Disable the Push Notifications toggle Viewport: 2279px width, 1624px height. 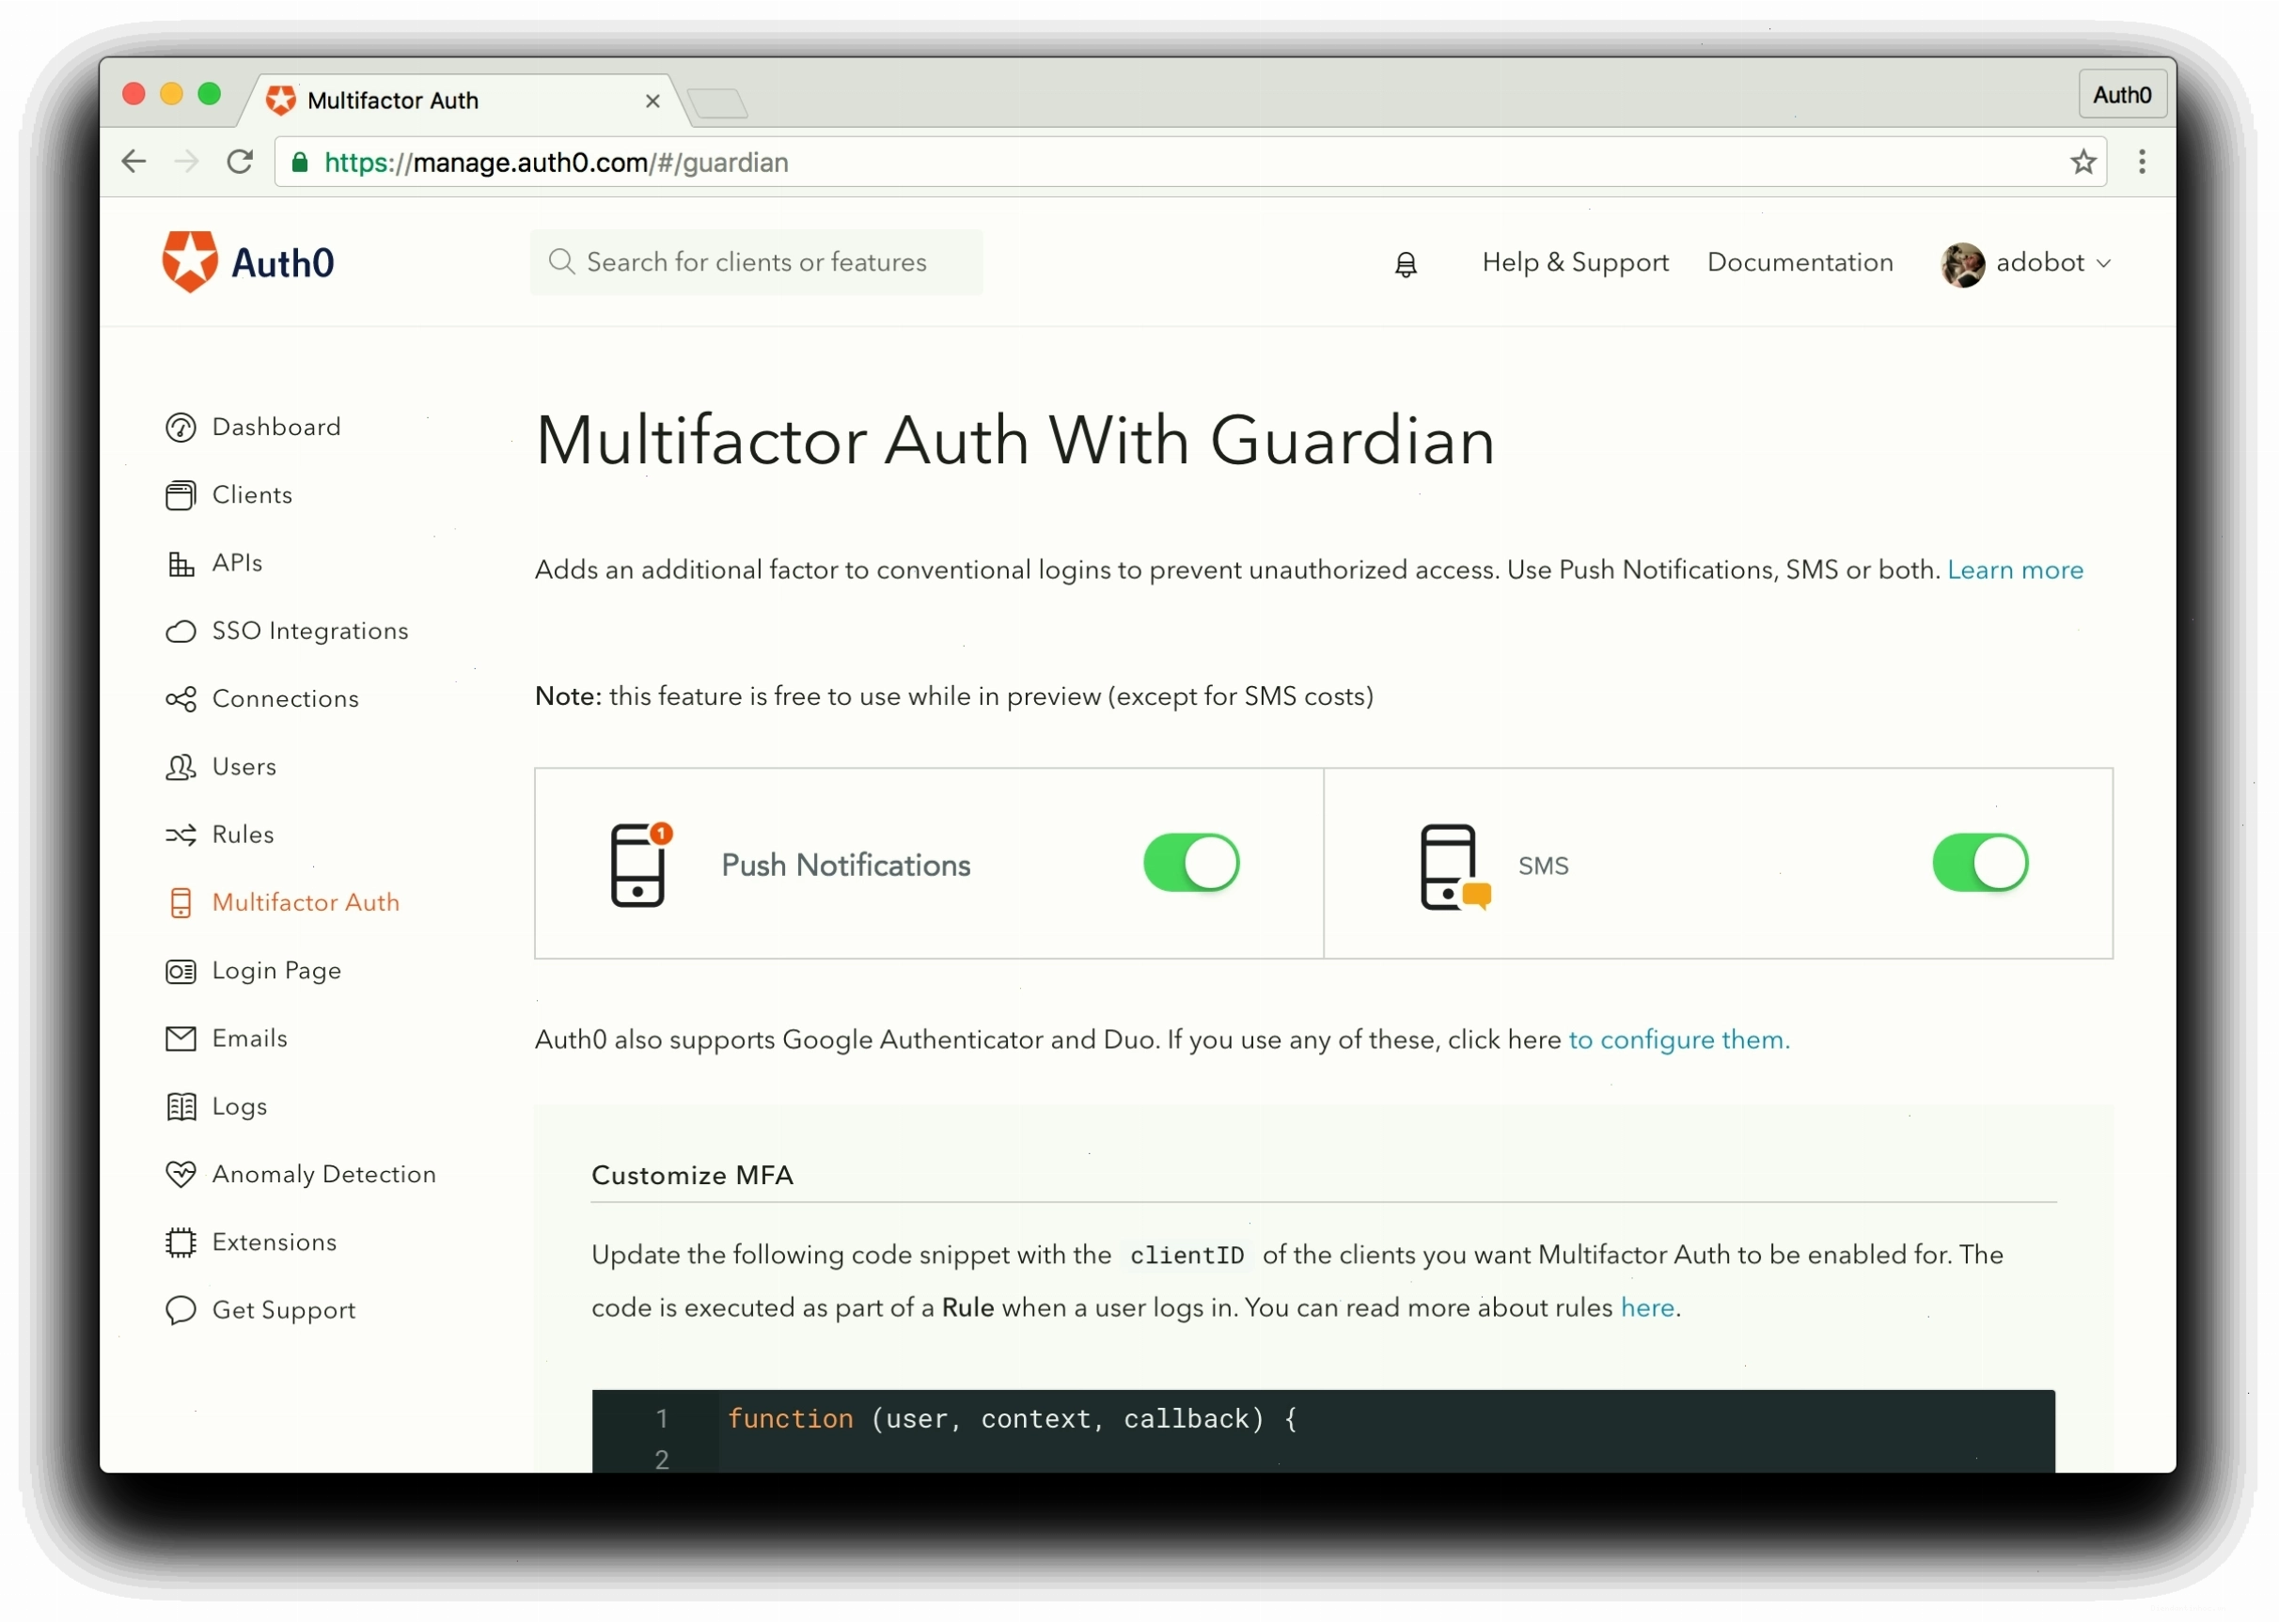[x=1191, y=863]
